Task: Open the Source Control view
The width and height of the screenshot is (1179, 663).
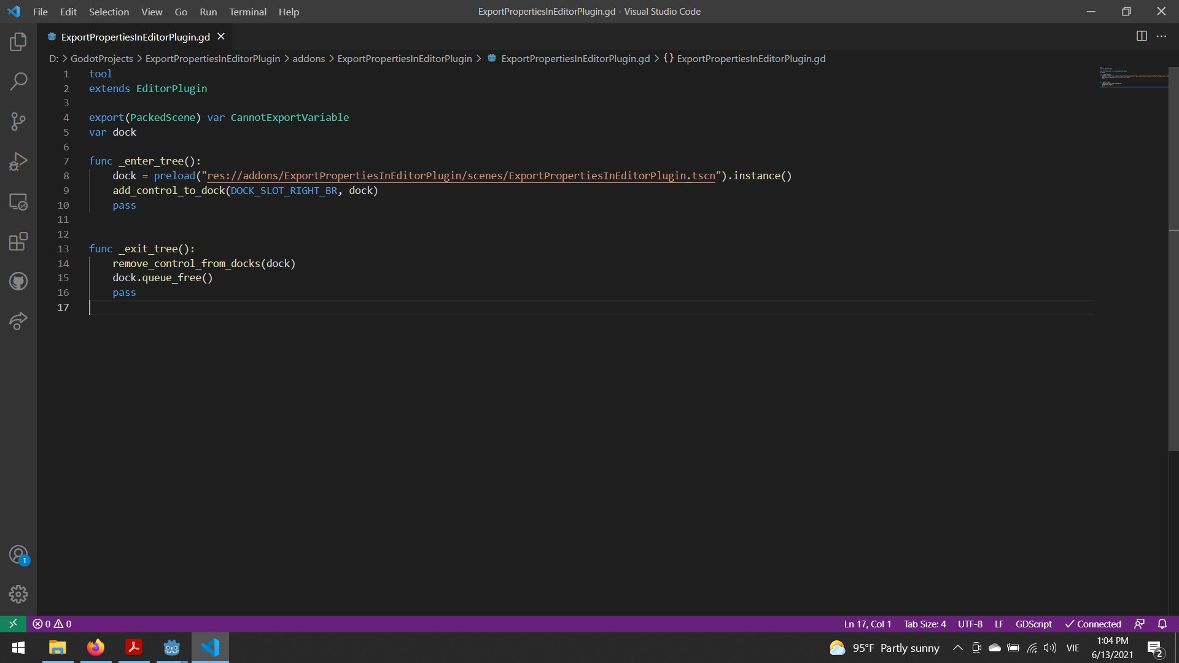Action: (18, 121)
